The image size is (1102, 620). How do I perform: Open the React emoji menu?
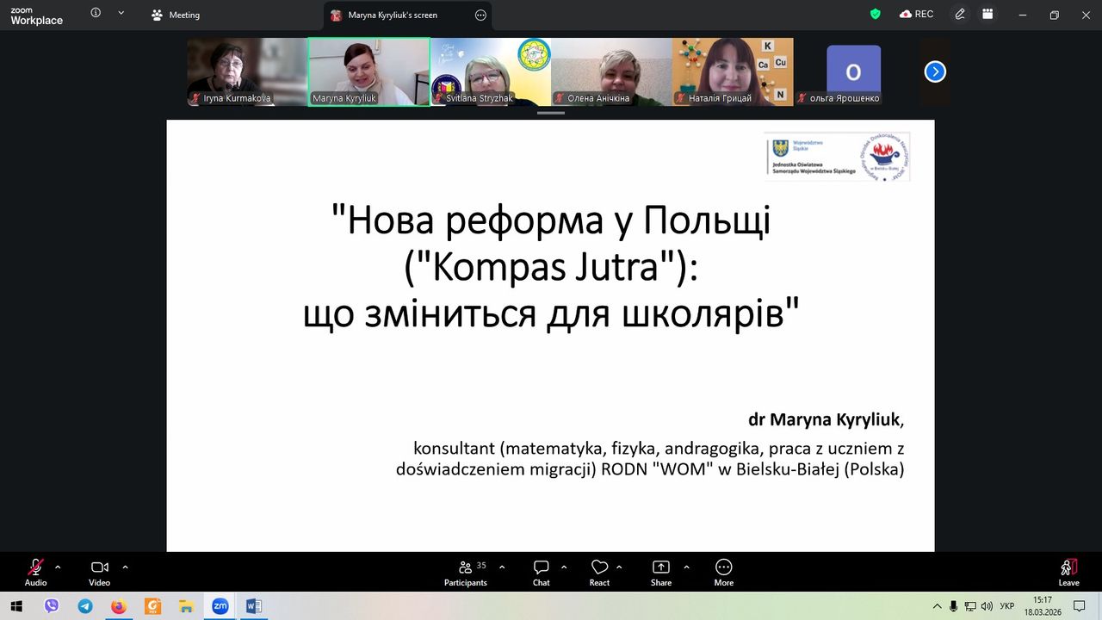click(599, 572)
